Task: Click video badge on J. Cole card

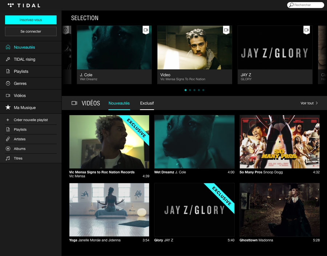Action: [x=146, y=30]
